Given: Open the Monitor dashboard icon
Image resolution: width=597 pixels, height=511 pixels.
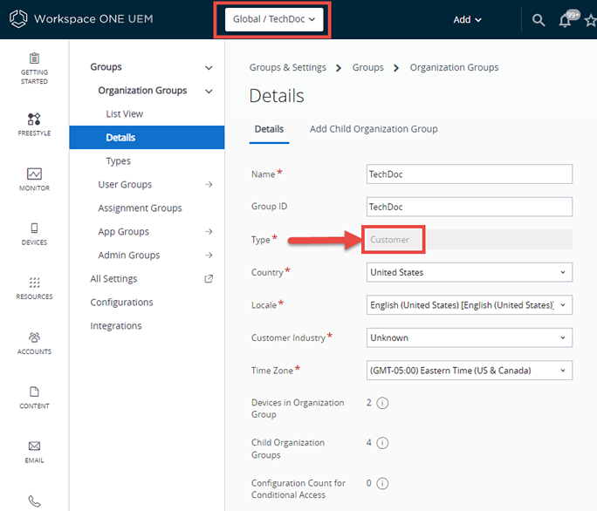Looking at the screenshot, I should 34,174.
